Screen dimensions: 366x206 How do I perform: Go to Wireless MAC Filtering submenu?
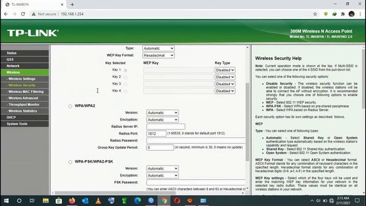[25, 92]
